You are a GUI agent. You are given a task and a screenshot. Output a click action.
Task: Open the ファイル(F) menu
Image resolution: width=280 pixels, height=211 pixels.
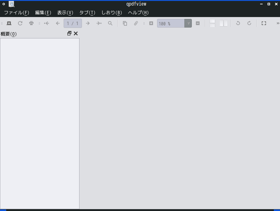tap(16, 13)
